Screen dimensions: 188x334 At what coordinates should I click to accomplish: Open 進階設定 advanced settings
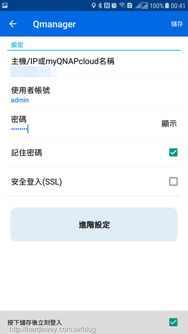click(x=94, y=224)
